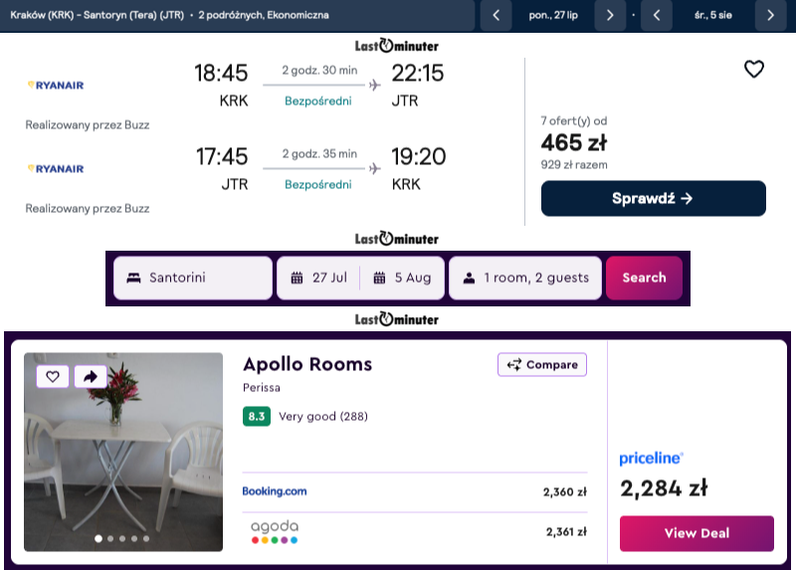Open the 27 Jul check-in date picker
This screenshot has height=570, width=796.
pyautogui.click(x=319, y=278)
